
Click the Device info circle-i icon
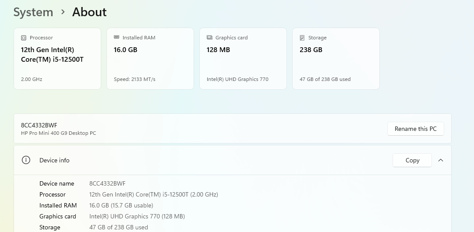click(26, 160)
